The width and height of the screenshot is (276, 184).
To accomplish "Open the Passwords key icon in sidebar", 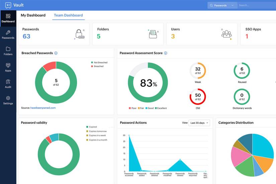I will point(8,32).
